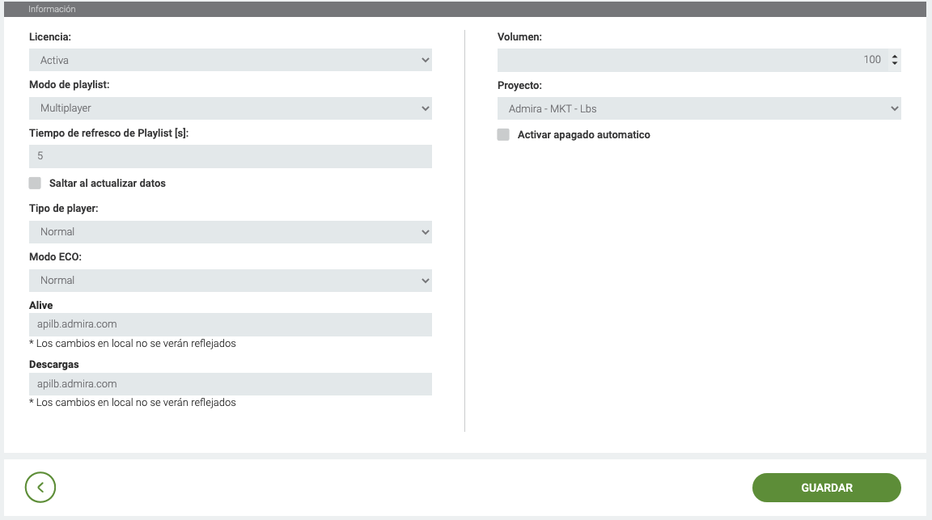Decrease volume with the down stepper arrow
932x520 pixels.
[894, 63]
